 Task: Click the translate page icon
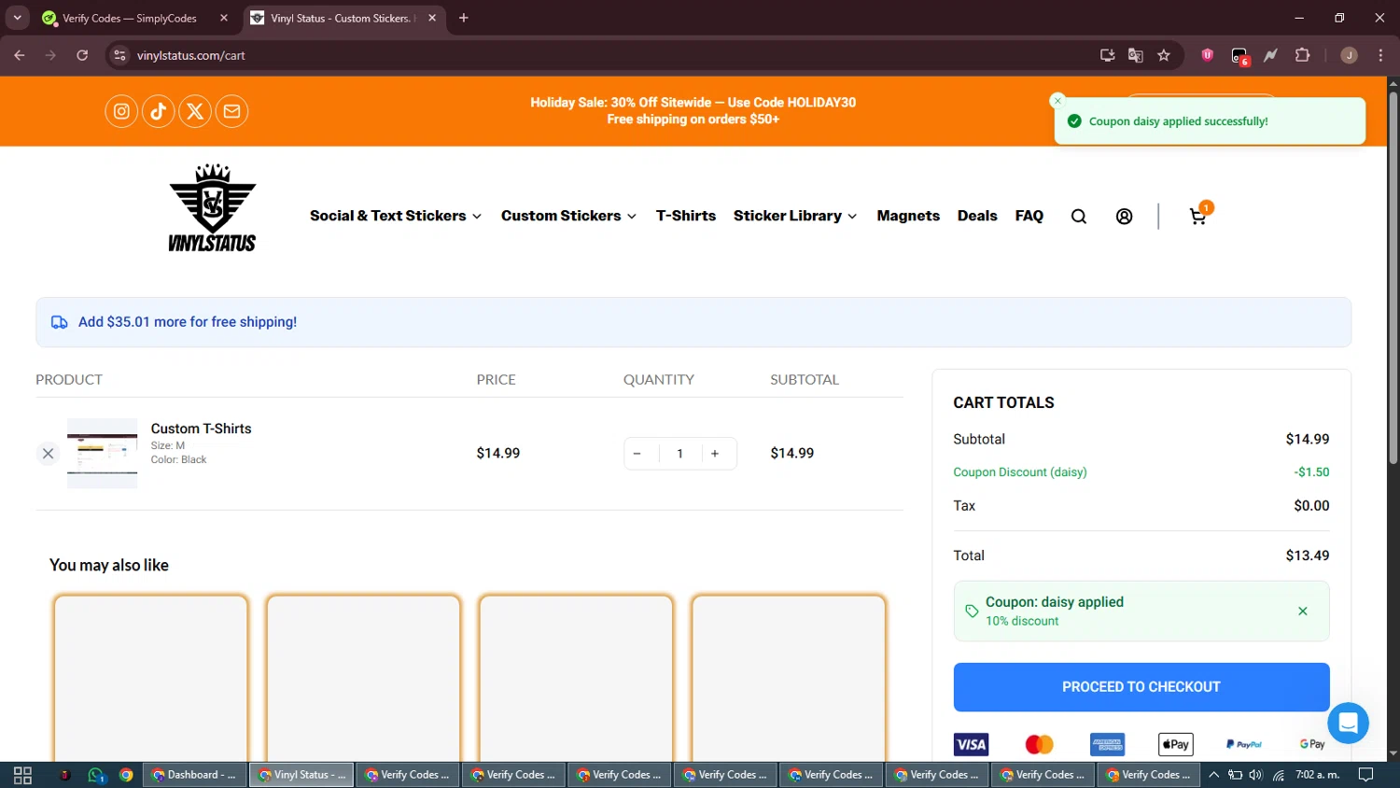click(1136, 55)
